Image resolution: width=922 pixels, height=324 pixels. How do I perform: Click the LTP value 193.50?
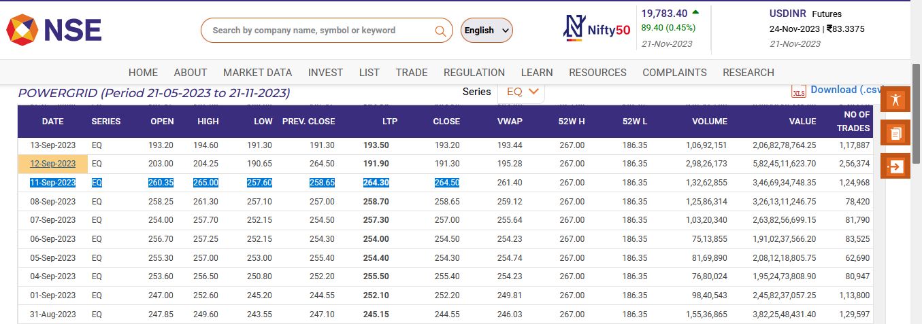point(376,145)
